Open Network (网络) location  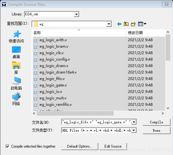click(x=16, y=99)
